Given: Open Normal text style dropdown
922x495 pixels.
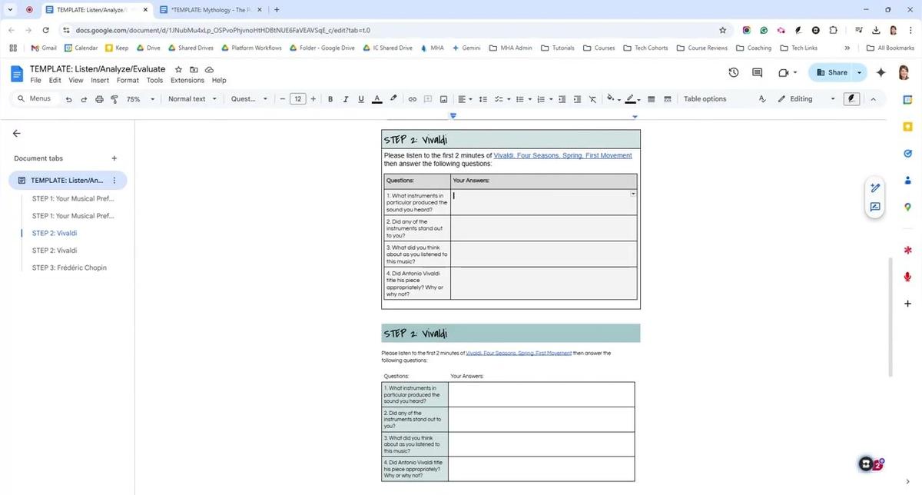Looking at the screenshot, I should click(192, 99).
